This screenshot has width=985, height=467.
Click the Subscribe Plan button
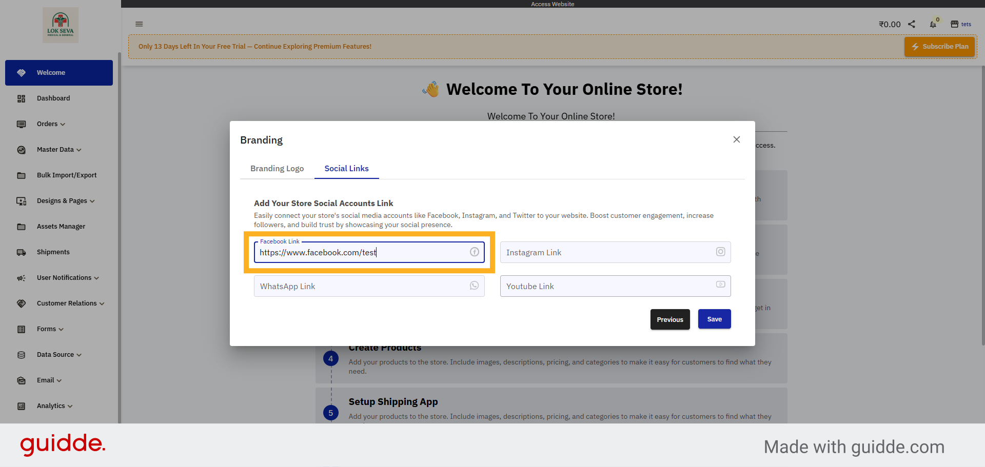[x=939, y=46]
